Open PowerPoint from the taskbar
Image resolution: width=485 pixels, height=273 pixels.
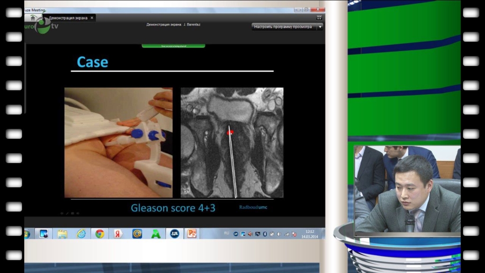click(192, 234)
